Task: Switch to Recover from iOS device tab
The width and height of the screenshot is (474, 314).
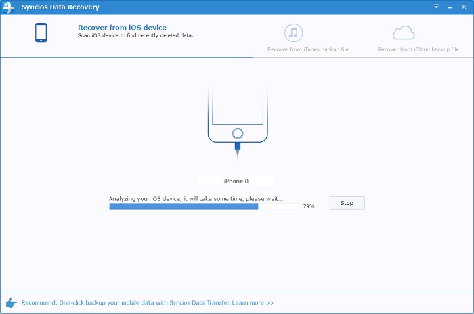Action: 122,28
